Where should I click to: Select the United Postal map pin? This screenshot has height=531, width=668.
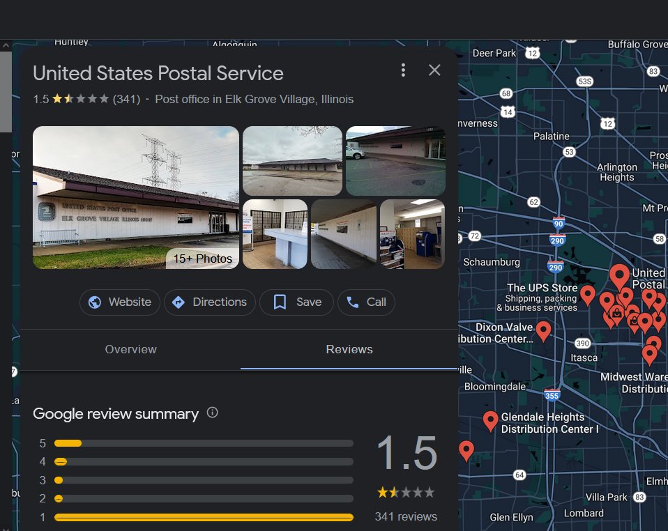[619, 277]
